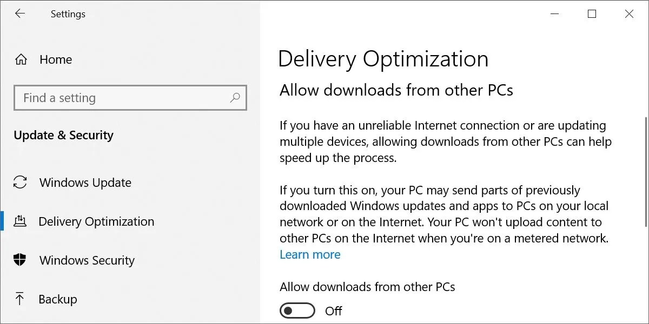This screenshot has width=649, height=324.
Task: Open the Learn more link
Action: 310,254
